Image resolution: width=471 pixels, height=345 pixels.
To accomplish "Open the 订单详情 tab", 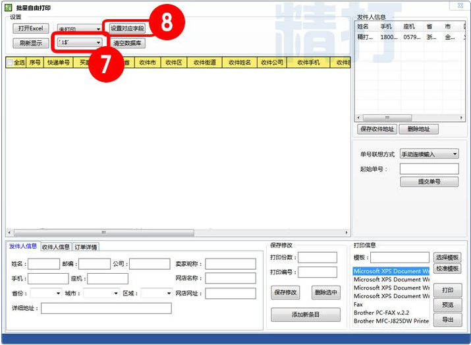I will coord(85,247).
